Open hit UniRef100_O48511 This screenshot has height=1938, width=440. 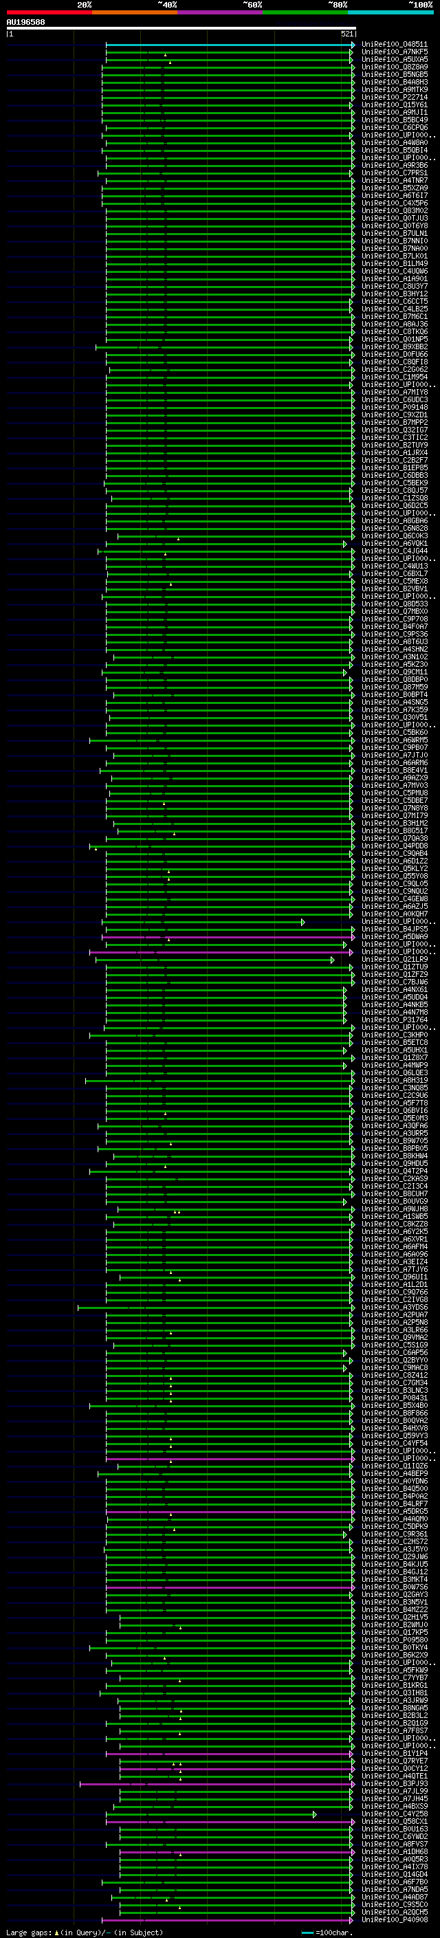click(x=395, y=45)
